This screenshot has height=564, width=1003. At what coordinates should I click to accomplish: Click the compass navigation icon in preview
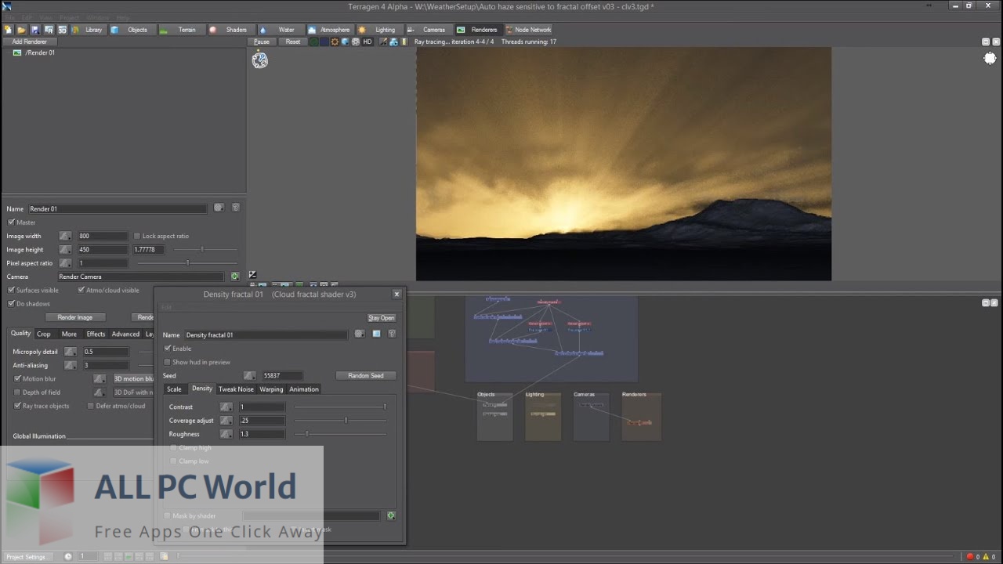tap(259, 60)
